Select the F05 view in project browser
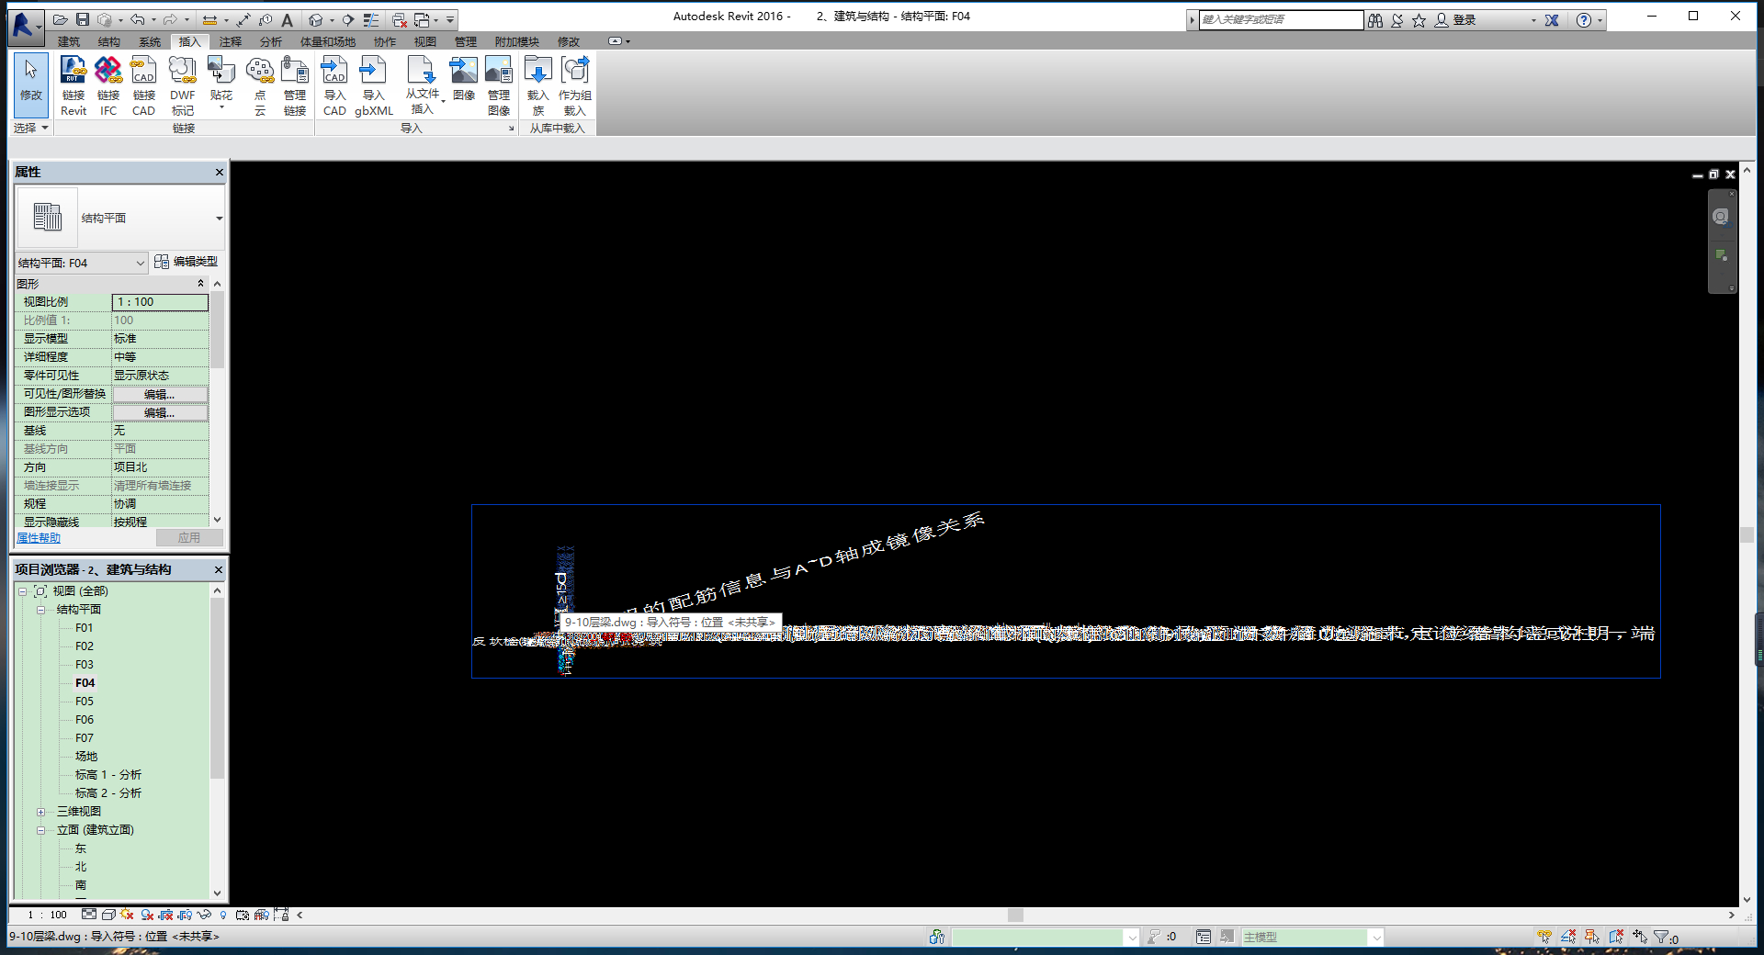 pos(85,702)
